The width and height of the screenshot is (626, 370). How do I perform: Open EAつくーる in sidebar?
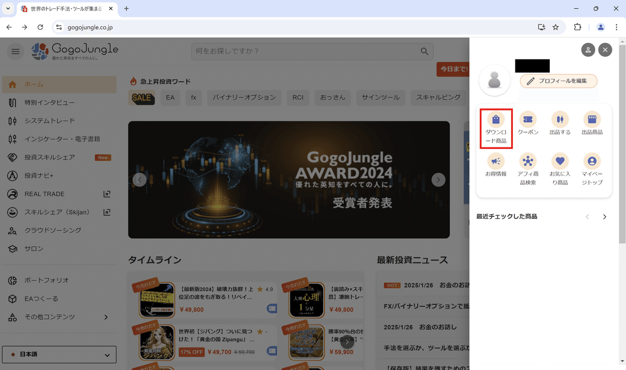click(x=59, y=299)
